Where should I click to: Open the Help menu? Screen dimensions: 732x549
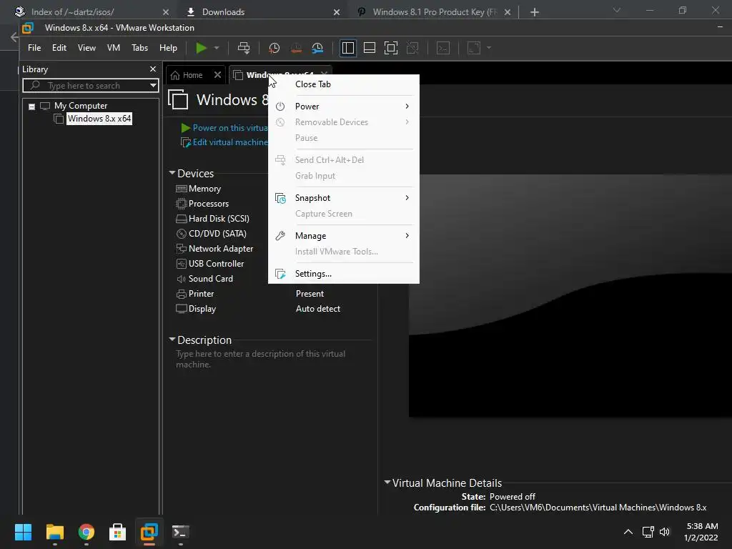(168, 48)
